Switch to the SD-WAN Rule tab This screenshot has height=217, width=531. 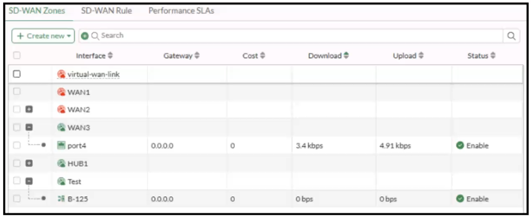(x=106, y=11)
